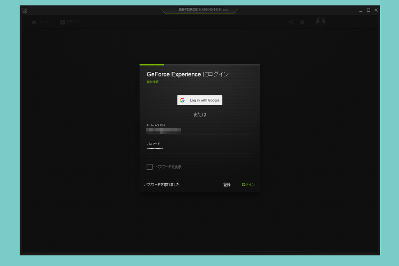
Task: Click the house icon beside ホーム
Action: tap(34, 22)
